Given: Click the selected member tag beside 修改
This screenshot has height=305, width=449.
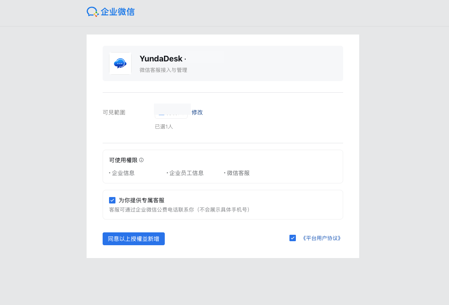Looking at the screenshot, I should click(x=171, y=112).
